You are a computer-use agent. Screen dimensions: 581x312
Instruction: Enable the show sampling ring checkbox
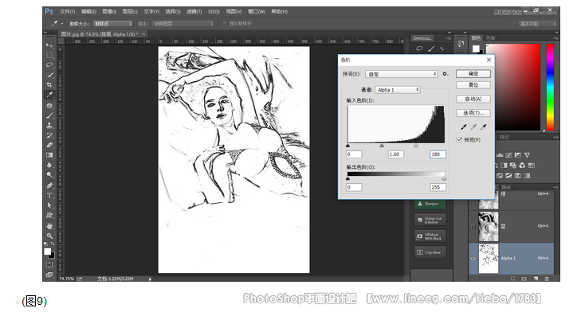[x=224, y=23]
